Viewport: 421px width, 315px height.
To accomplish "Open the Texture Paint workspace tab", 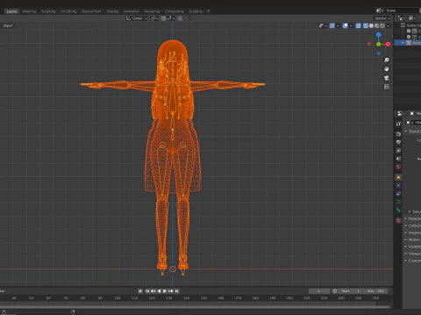I will [x=91, y=11].
